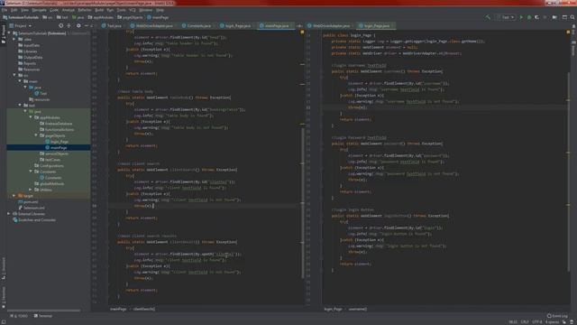Image resolution: width=577 pixels, height=325 pixels.
Task: Select the testCases folder in the tree
Action: coord(50,160)
